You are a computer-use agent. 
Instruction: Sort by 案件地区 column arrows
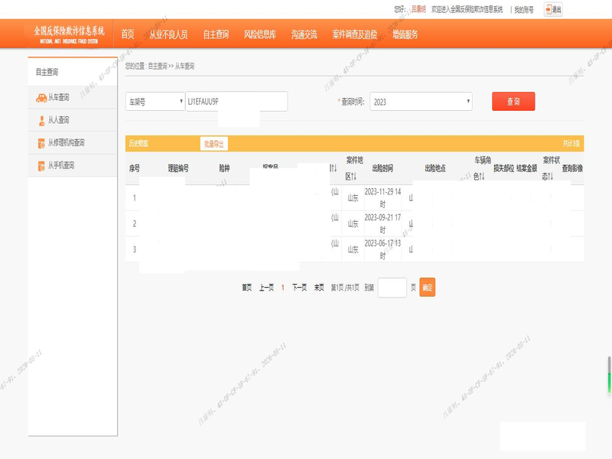(x=353, y=177)
